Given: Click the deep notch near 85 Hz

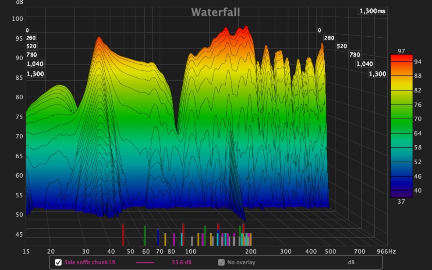Looking at the screenshot, I should [x=177, y=129].
